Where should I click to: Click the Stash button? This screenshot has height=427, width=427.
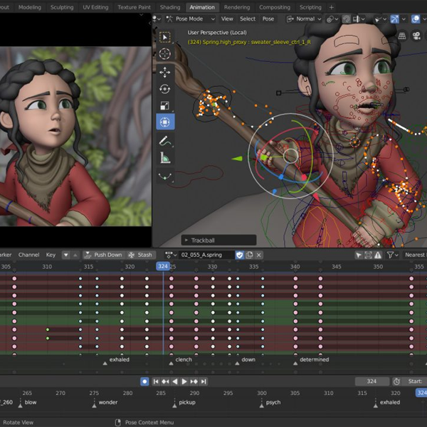tap(141, 255)
